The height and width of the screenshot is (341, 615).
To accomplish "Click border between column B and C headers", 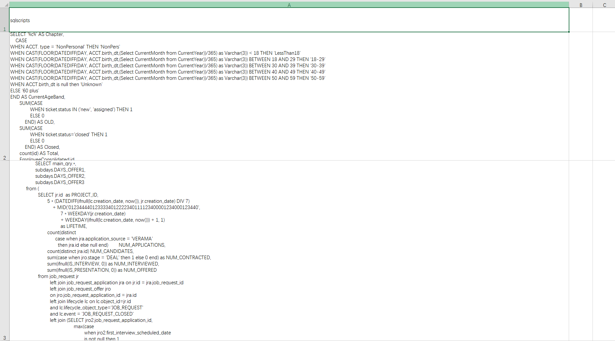I will [593, 5].
